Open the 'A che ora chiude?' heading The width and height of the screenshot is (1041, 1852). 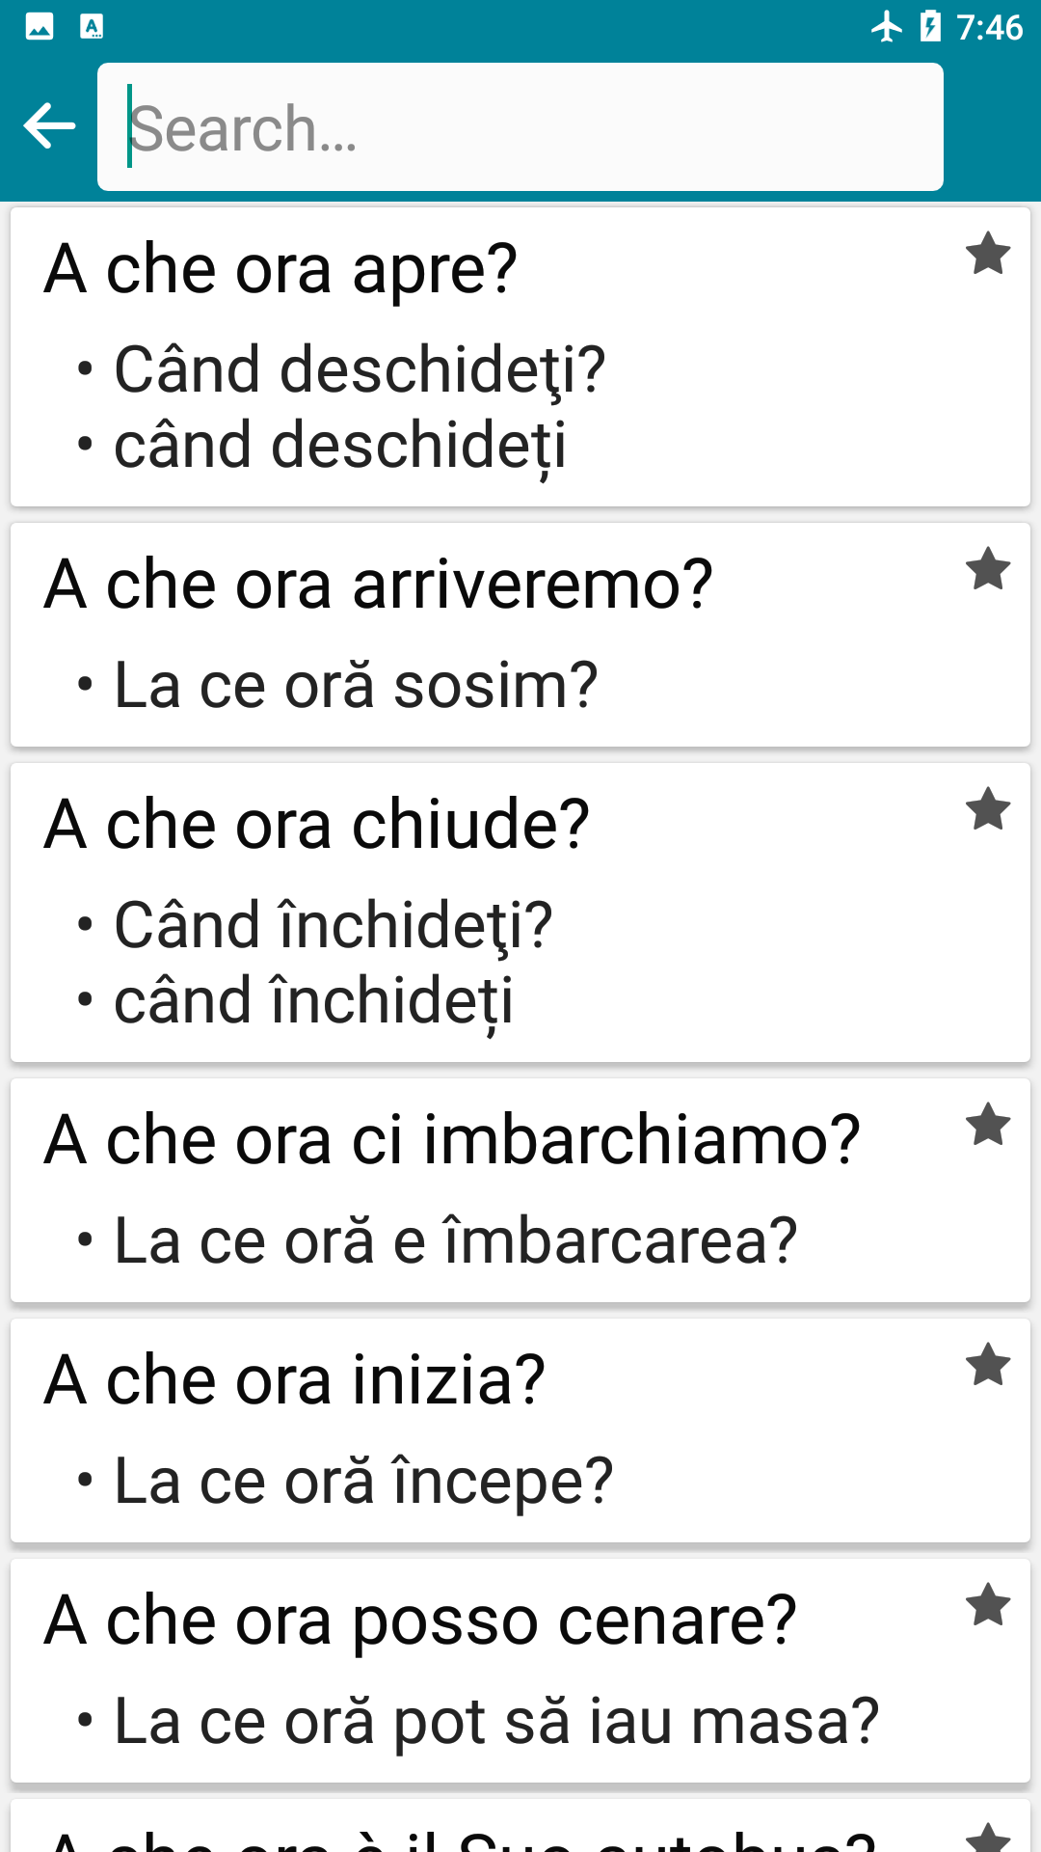tap(316, 825)
